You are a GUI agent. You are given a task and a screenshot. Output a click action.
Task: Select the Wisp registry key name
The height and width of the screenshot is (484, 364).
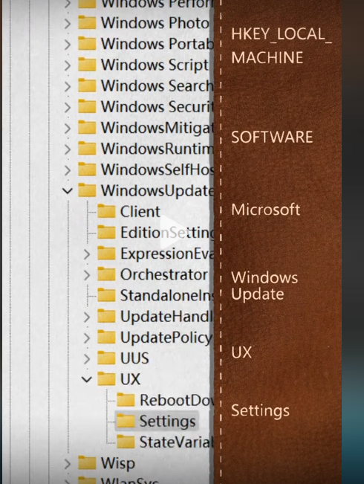tap(118, 464)
